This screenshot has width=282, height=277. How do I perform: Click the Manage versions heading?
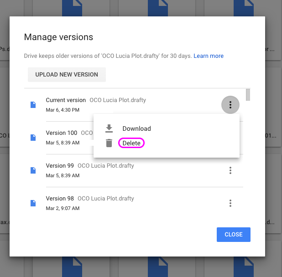[x=58, y=37]
